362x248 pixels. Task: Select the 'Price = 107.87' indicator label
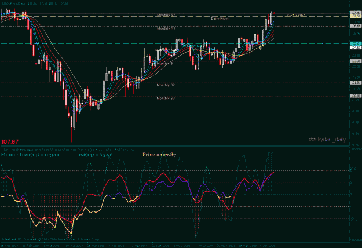pyautogui.click(x=159, y=155)
